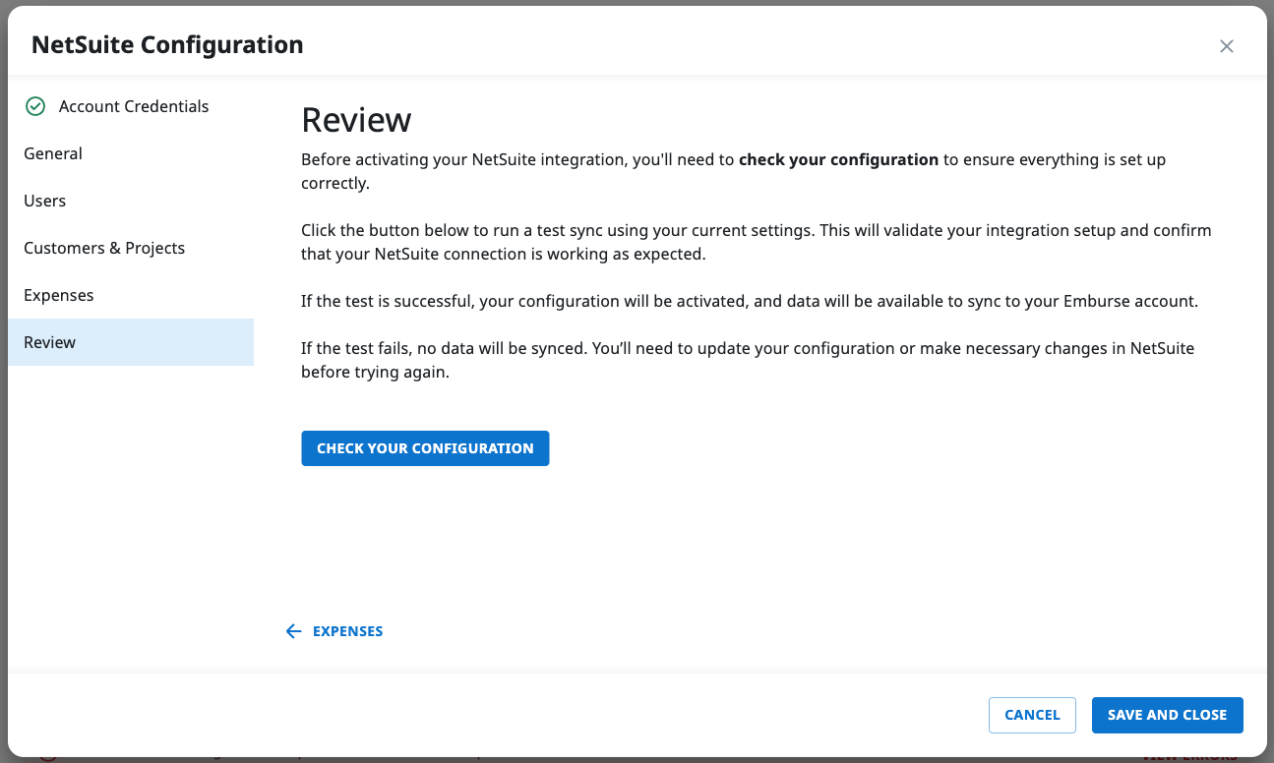
Task: Go back via the Expenses link
Action: (347, 631)
